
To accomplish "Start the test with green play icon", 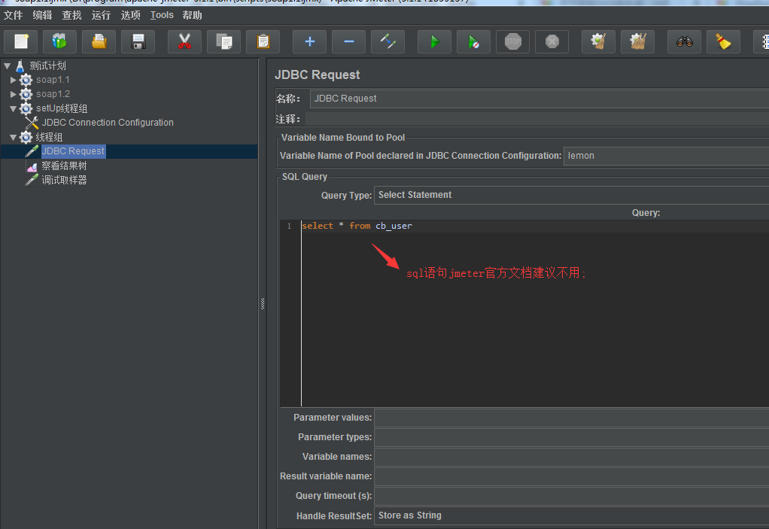I will pos(434,41).
